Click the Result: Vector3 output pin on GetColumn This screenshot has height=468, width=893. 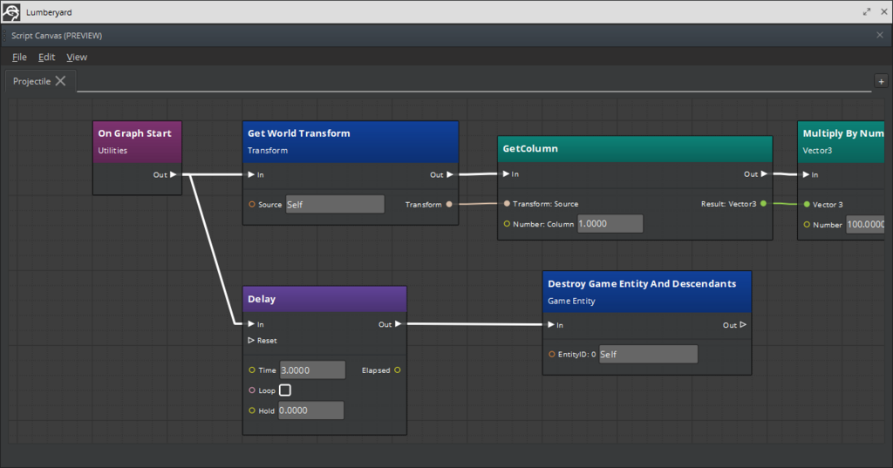click(x=764, y=204)
